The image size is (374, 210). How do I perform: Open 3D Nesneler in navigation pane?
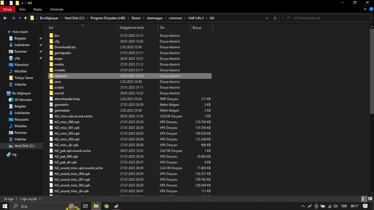[23, 100]
